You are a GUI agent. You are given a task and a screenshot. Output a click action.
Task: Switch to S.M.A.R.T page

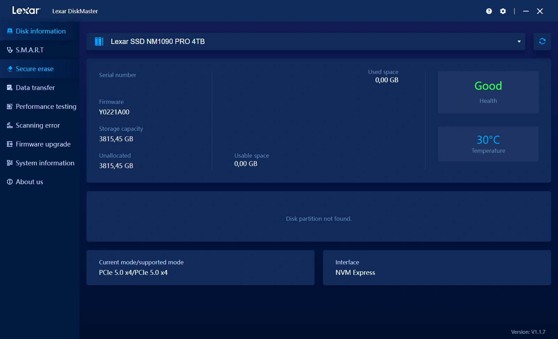tap(40, 50)
